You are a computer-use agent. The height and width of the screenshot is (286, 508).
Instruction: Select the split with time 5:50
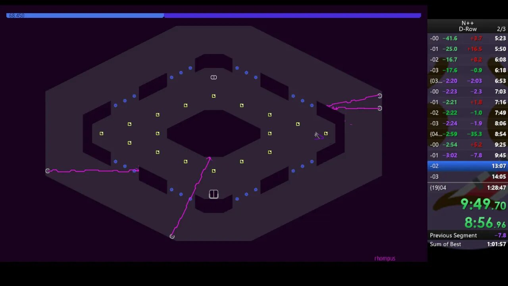468,49
